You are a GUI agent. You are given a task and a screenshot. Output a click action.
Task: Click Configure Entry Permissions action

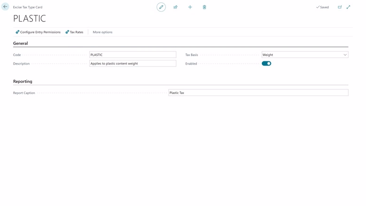click(38, 32)
